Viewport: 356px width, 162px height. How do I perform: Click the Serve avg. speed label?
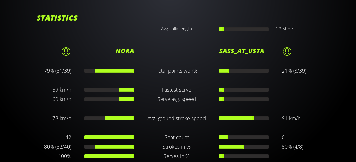pos(176,99)
